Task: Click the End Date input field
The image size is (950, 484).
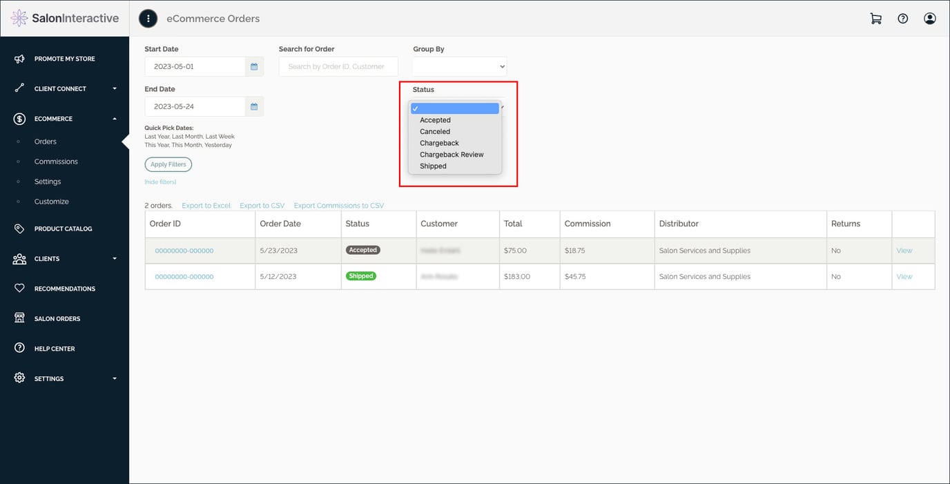Action: click(x=195, y=106)
